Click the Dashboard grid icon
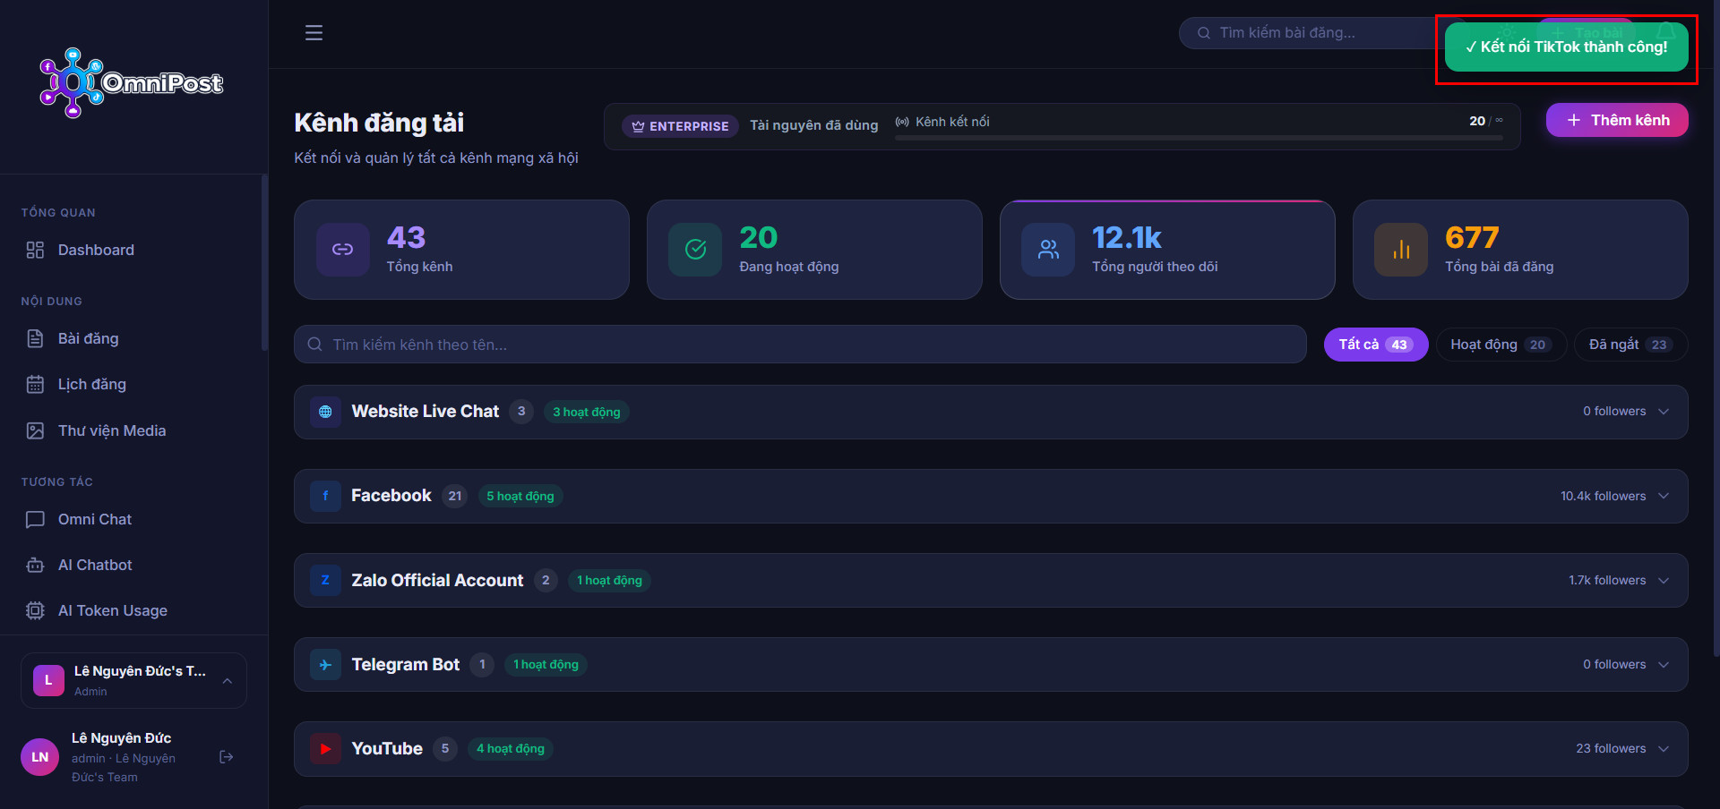The width and height of the screenshot is (1720, 809). point(35,250)
